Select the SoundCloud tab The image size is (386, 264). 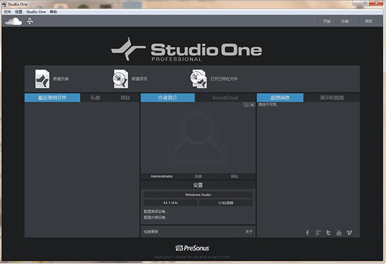225,98
